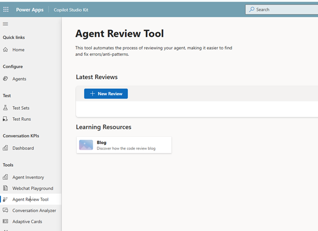Click the Agent Inventory icon

coord(6,177)
